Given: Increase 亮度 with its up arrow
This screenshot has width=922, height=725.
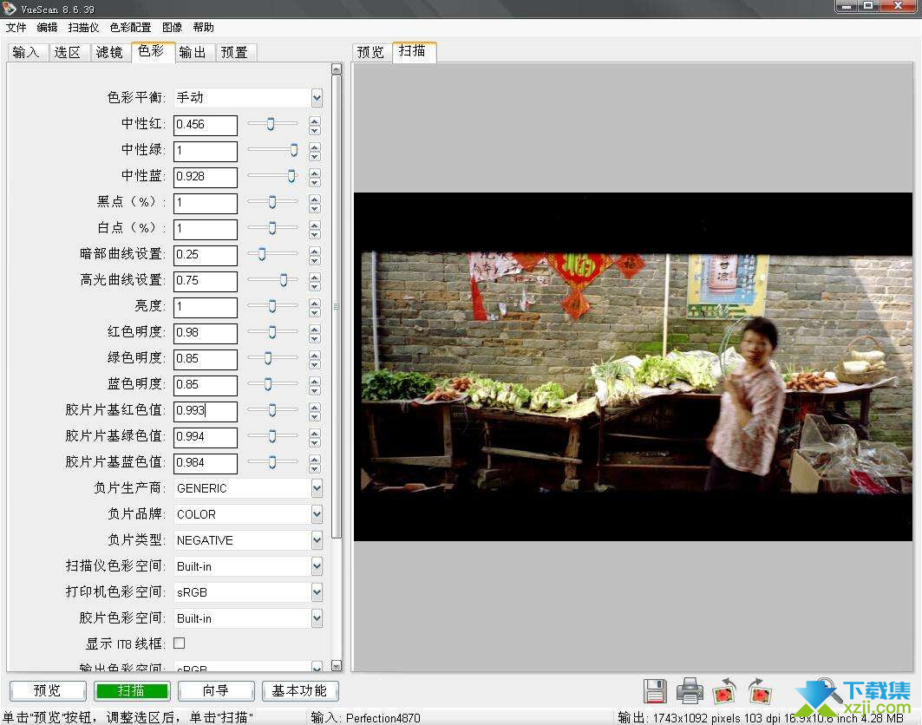Looking at the screenshot, I should [x=315, y=303].
